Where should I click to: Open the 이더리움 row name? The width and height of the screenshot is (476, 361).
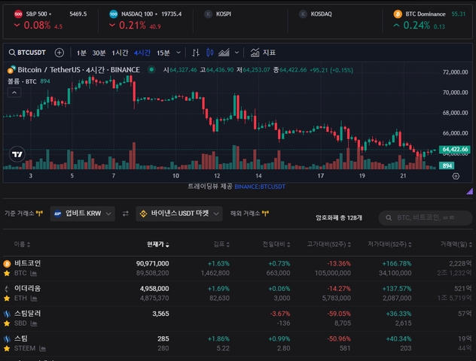point(28,288)
